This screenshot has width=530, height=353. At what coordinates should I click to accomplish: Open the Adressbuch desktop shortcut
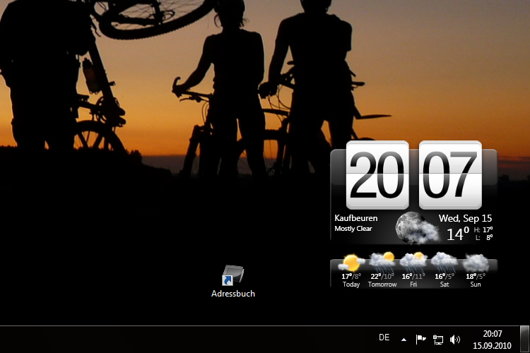[232, 276]
